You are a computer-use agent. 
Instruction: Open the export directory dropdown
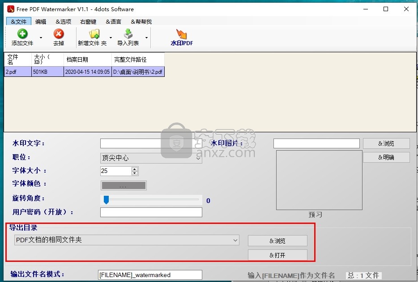[x=127, y=240]
